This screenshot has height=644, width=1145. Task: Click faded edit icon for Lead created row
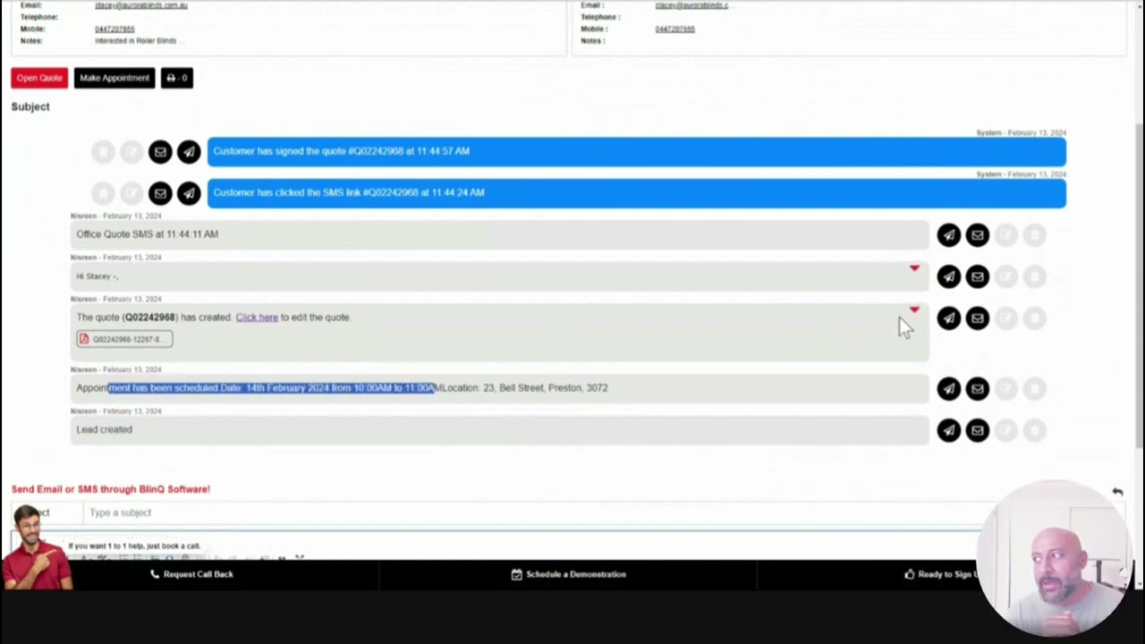1006,431
